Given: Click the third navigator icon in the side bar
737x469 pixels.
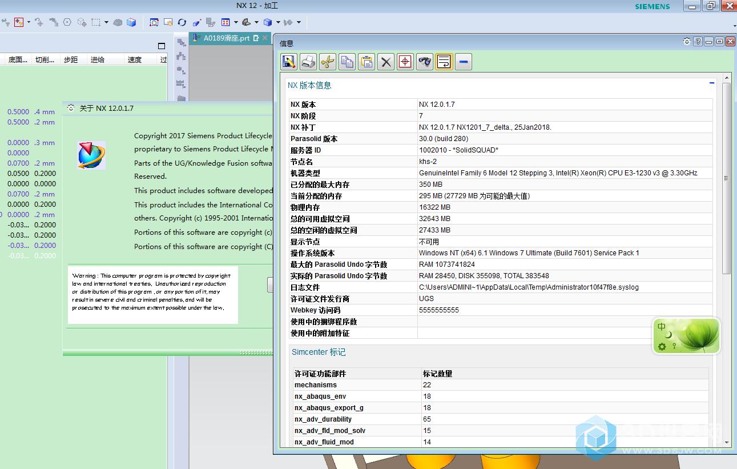Looking at the screenshot, I should [181, 71].
